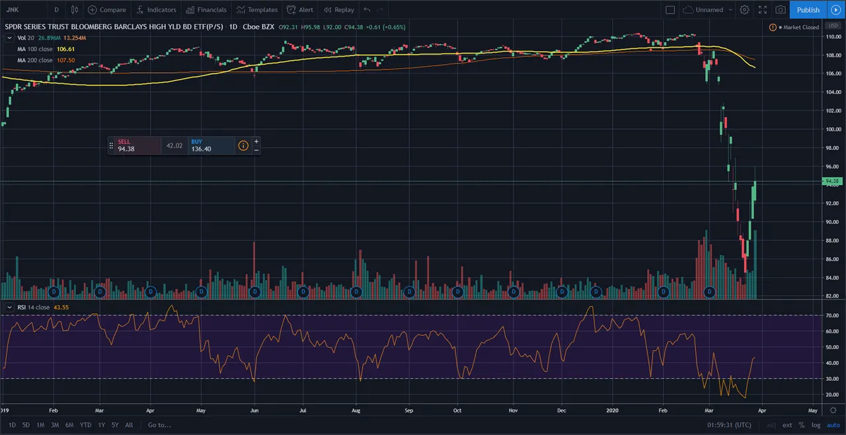
Task: Set the range to 1Y
Action: point(101,425)
